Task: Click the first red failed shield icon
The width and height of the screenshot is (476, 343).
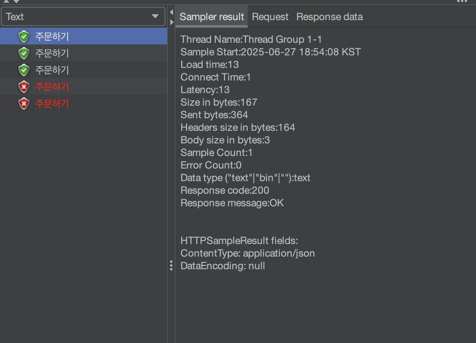Action: [x=24, y=87]
